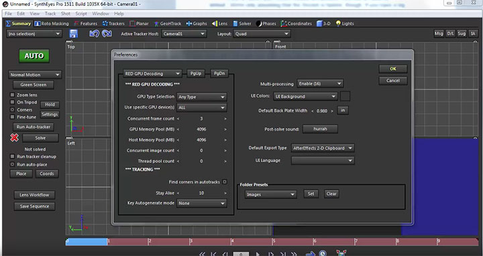This screenshot has width=483, height=256.
Task: Switch to the Roto Masking tab
Action: [52, 23]
